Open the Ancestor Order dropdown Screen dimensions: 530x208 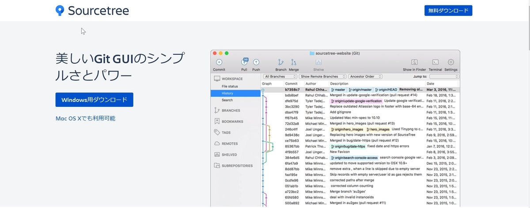click(365, 76)
